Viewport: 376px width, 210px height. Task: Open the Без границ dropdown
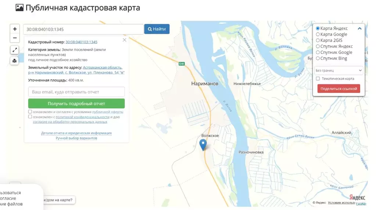click(x=339, y=71)
